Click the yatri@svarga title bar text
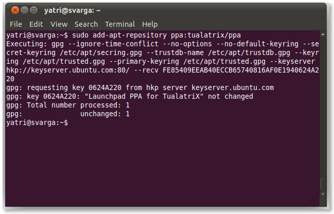 72,10
